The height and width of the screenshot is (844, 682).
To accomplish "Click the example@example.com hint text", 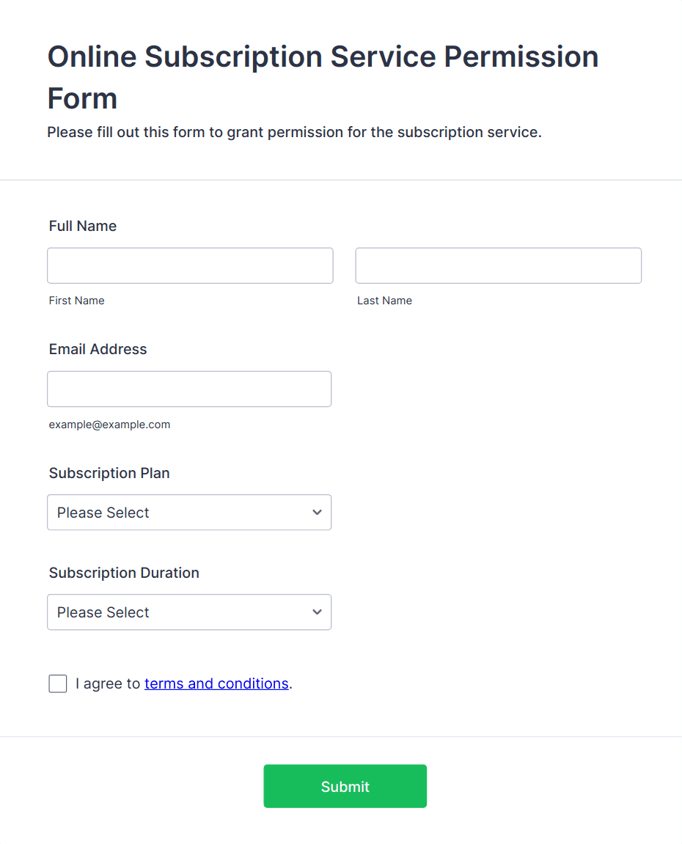I will point(109,425).
